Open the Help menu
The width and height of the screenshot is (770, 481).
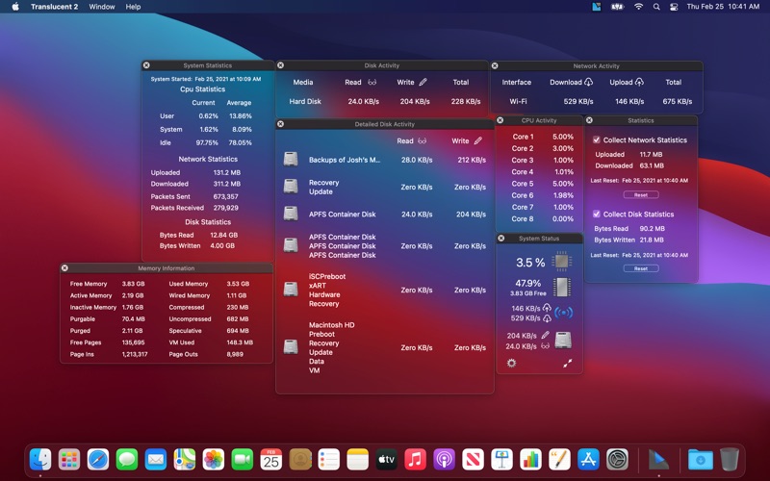click(x=133, y=7)
